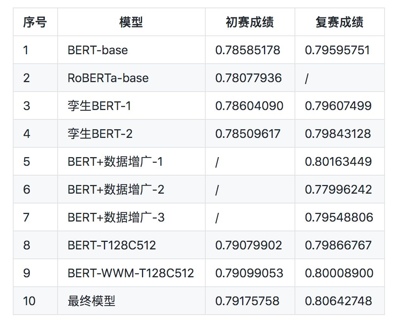This screenshot has width=394, height=321.
Task: Click the 孪生BERT-2 model cell
Action: [100, 134]
